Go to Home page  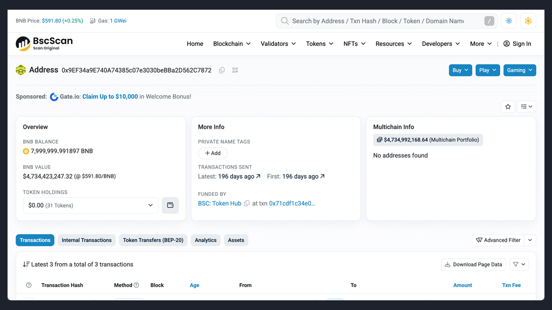click(x=195, y=44)
